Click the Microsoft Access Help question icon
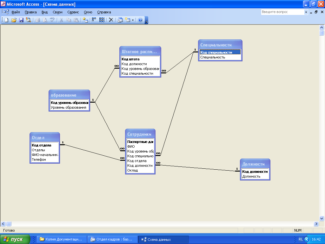325x244 pixels. point(140,20)
